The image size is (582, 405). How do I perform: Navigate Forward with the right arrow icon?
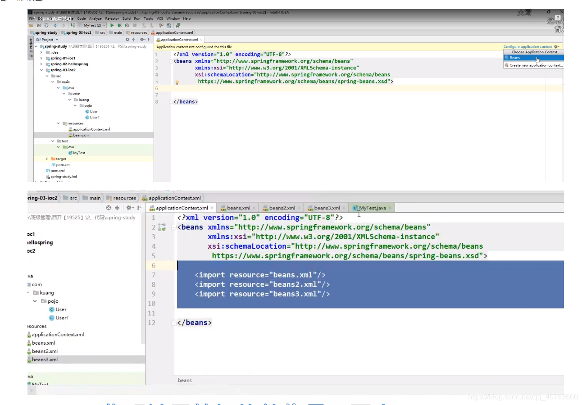pos(63,25)
